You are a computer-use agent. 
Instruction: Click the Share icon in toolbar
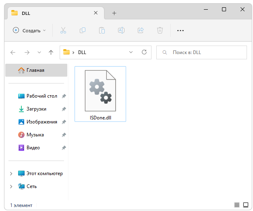point(141,30)
